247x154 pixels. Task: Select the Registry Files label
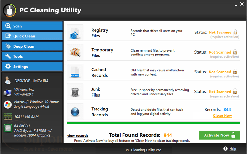(x=100, y=33)
